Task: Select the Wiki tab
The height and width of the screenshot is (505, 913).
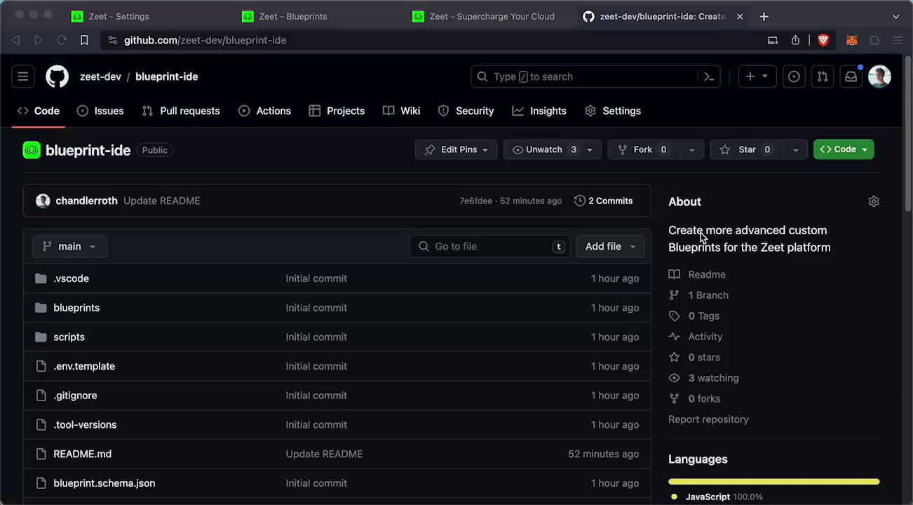Action: coord(402,111)
